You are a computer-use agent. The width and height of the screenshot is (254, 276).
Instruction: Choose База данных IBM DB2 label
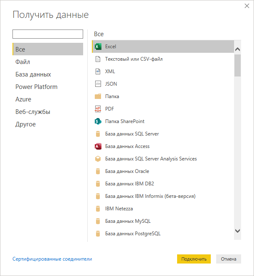tap(130, 184)
